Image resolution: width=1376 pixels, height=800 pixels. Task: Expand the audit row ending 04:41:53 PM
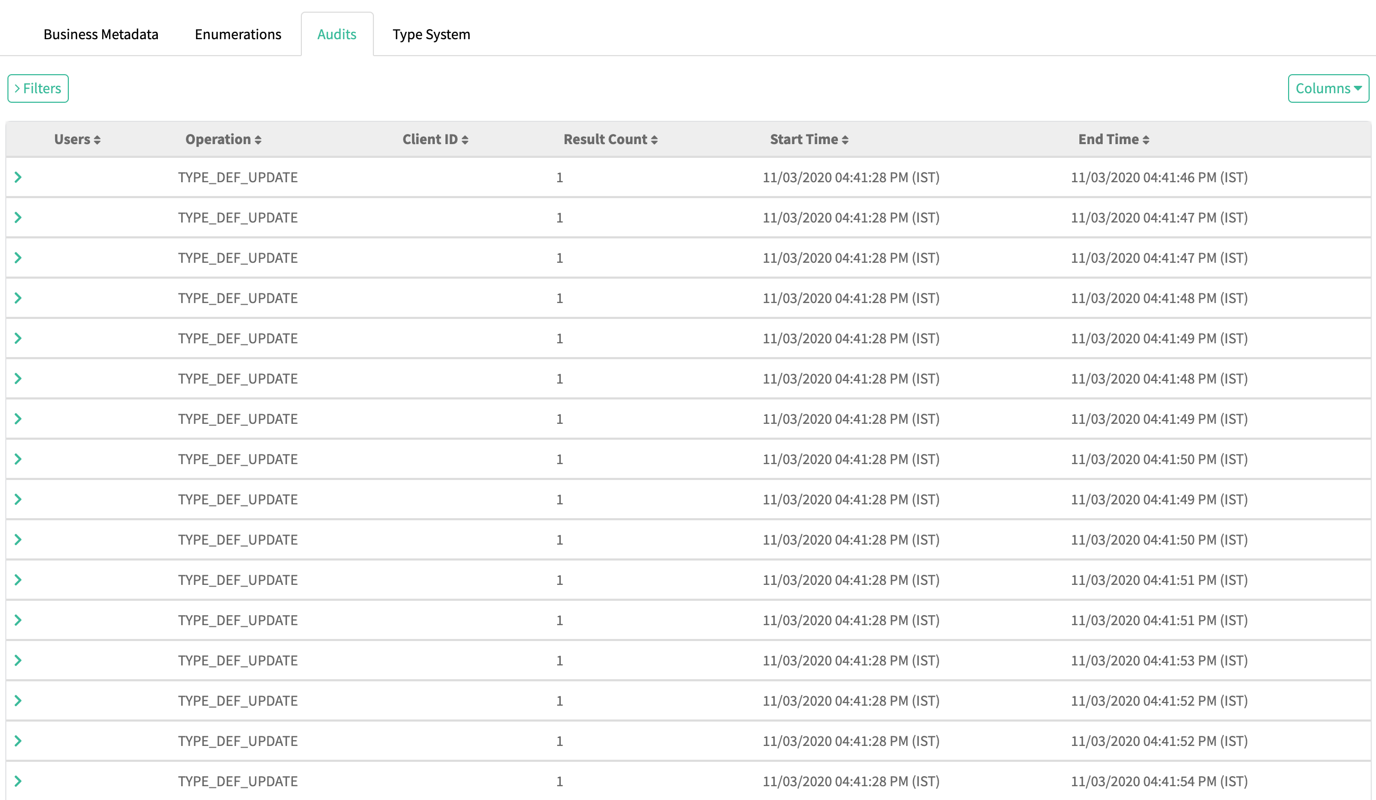coord(18,660)
